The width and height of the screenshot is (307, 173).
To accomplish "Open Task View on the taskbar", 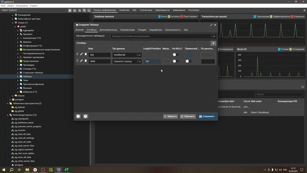I will pyautogui.click(x=19, y=170).
